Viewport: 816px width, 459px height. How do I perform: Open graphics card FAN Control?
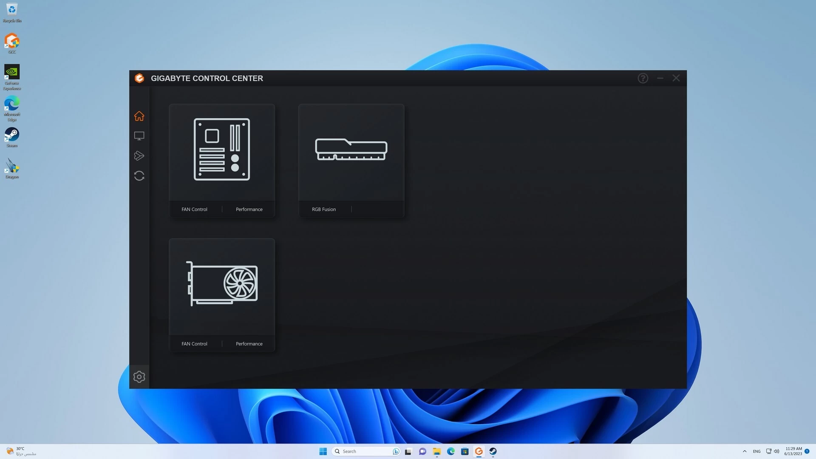[x=194, y=344]
